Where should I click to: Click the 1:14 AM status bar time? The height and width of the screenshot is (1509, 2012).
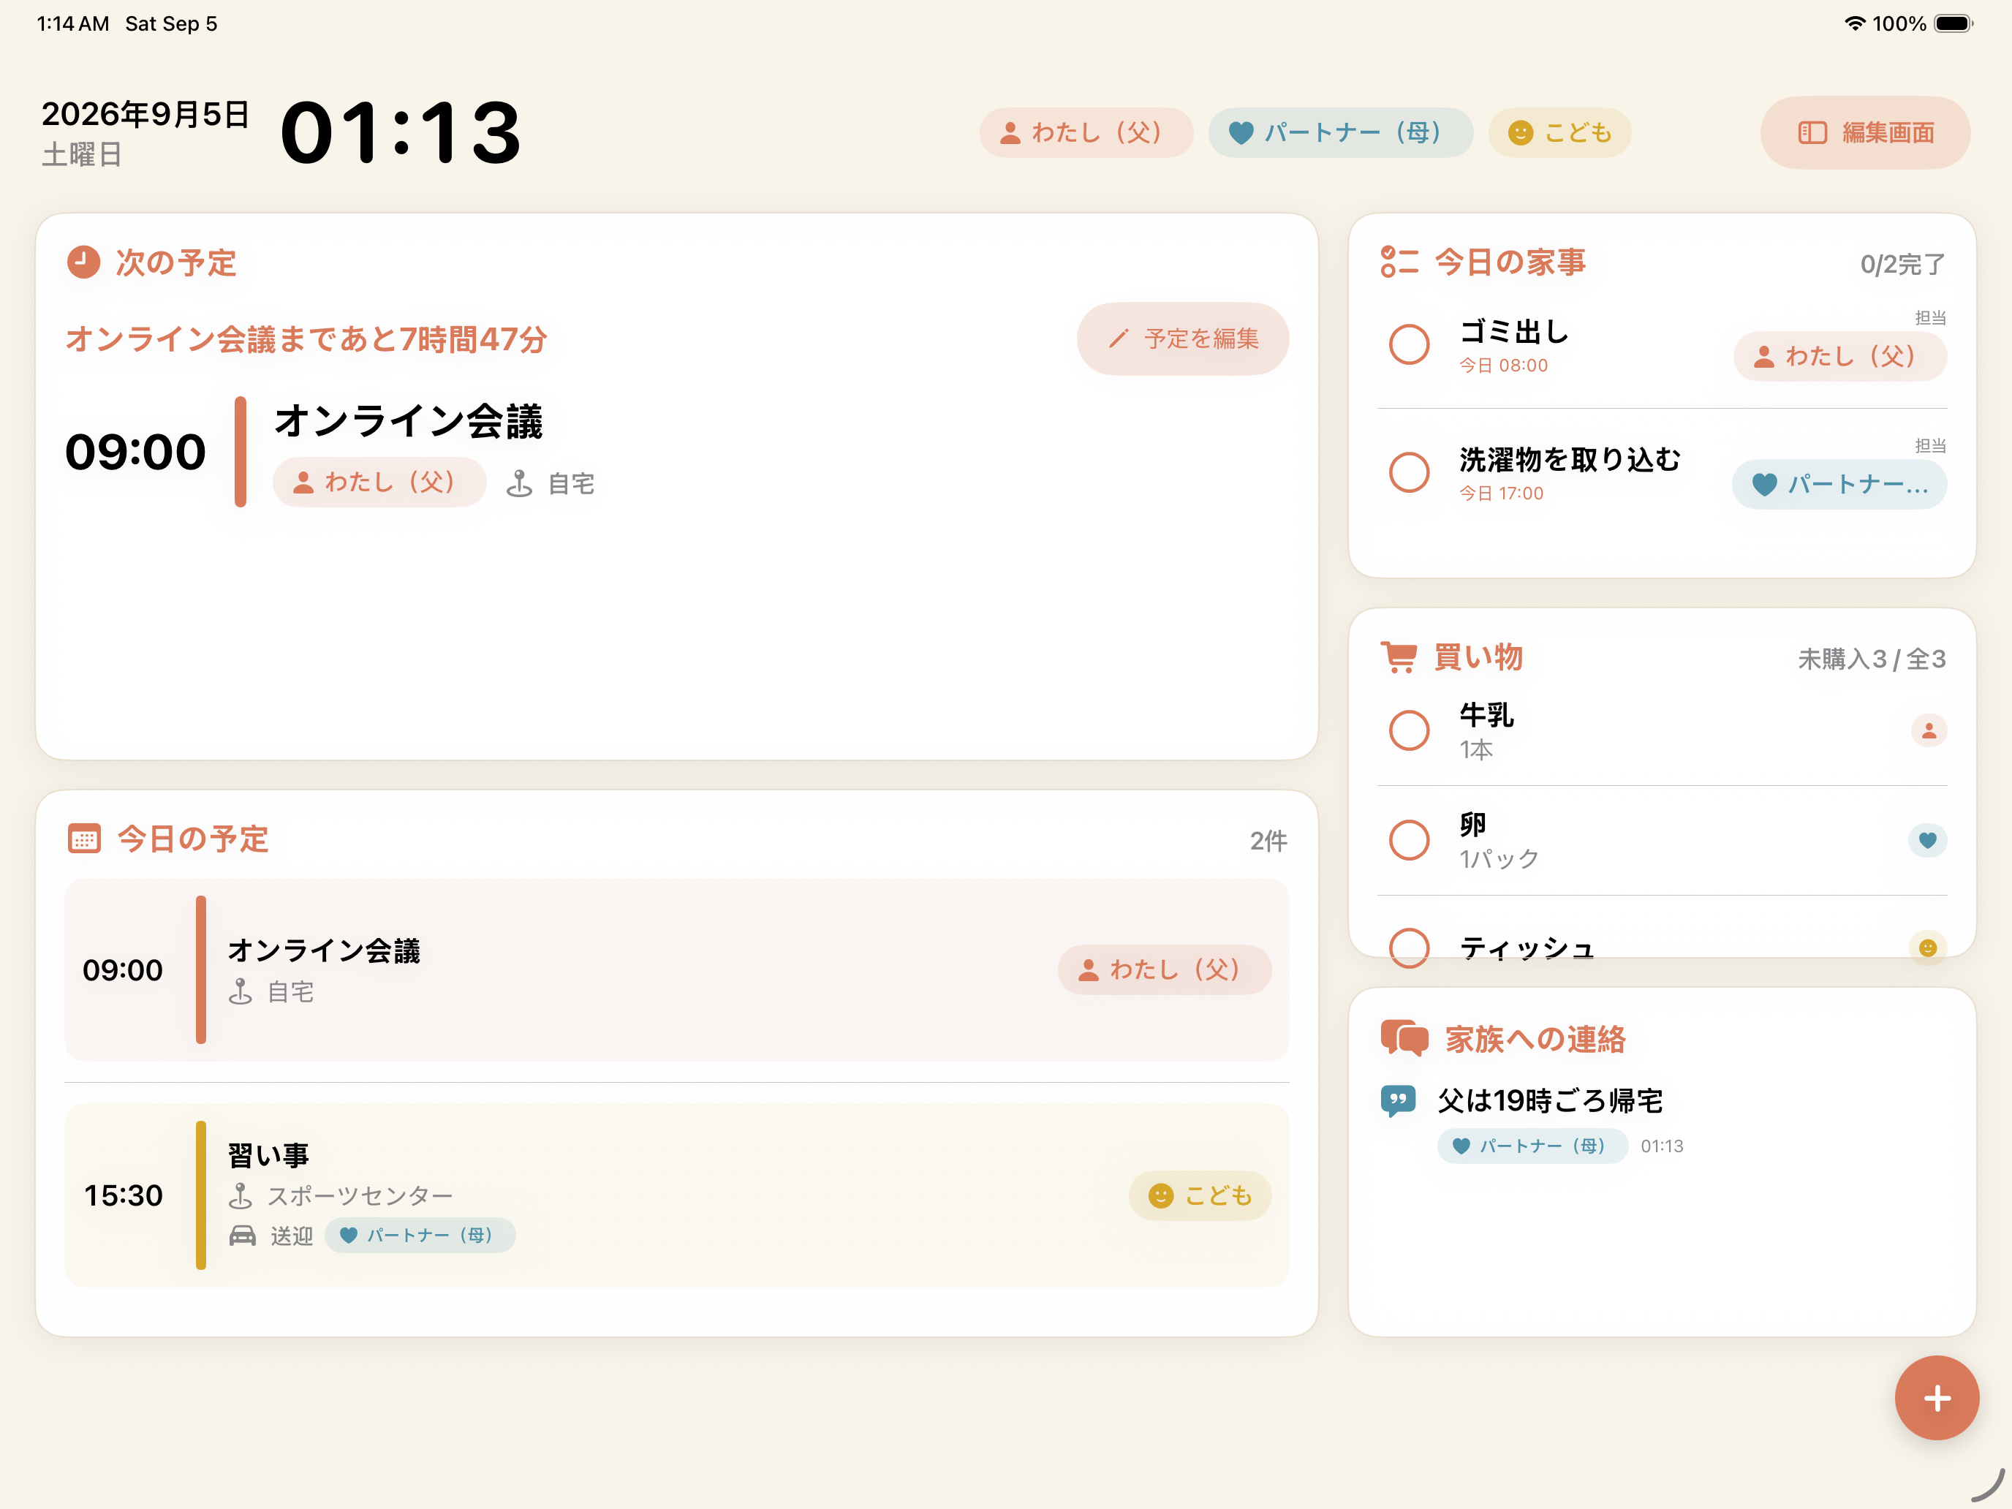73,23
